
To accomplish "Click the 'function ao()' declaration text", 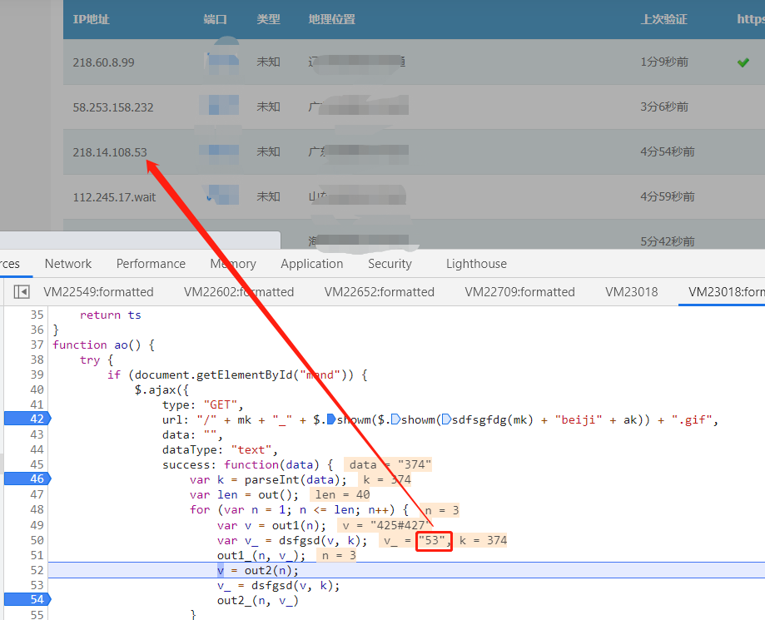I will coord(103,345).
